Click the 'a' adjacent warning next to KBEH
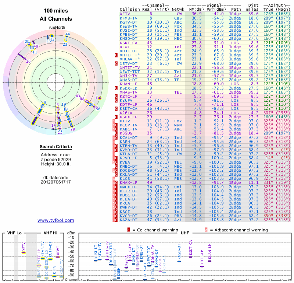Viewport: 294px width, 283px height. (114, 141)
